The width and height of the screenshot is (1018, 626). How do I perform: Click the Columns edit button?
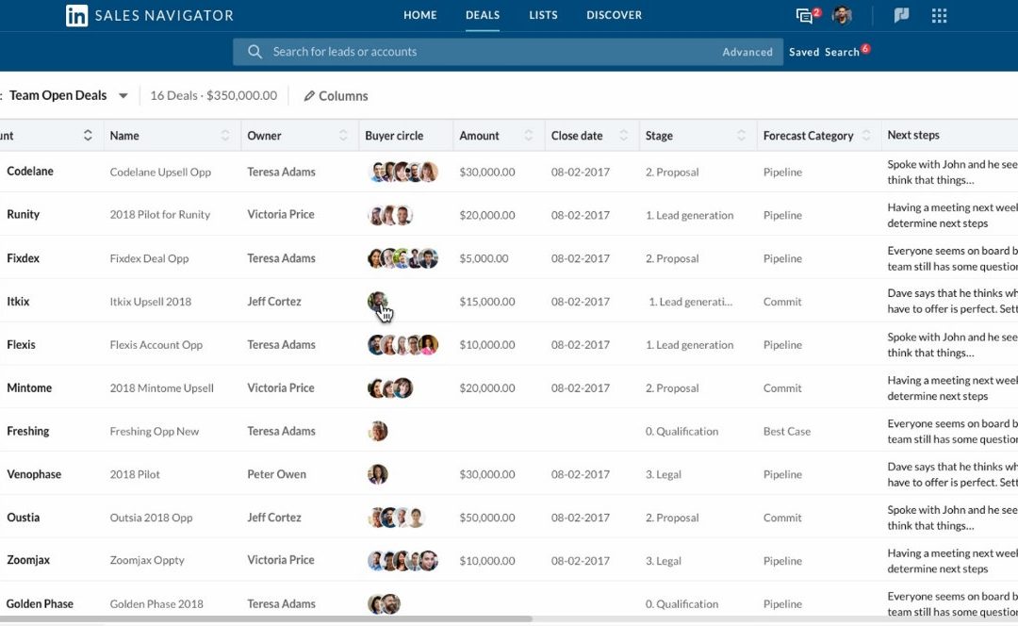coord(336,96)
